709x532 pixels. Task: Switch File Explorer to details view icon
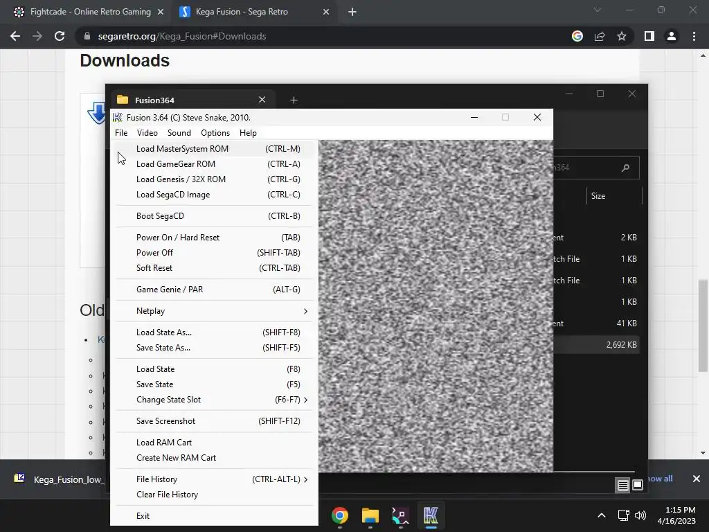(x=622, y=485)
